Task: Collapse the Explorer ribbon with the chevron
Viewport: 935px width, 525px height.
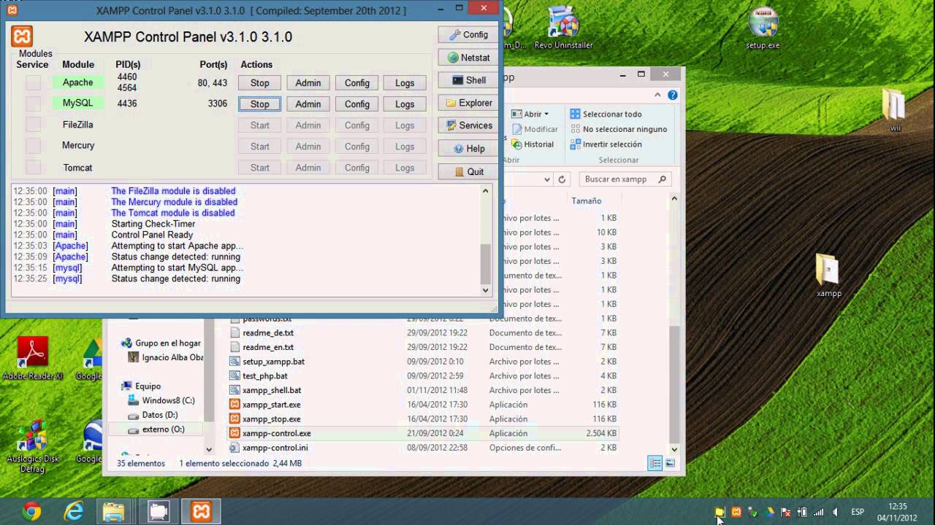Action: point(658,95)
